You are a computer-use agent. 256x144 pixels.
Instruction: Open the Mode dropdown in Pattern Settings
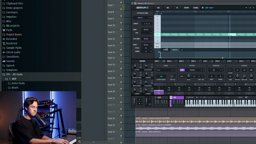pyautogui.click(x=147, y=30)
